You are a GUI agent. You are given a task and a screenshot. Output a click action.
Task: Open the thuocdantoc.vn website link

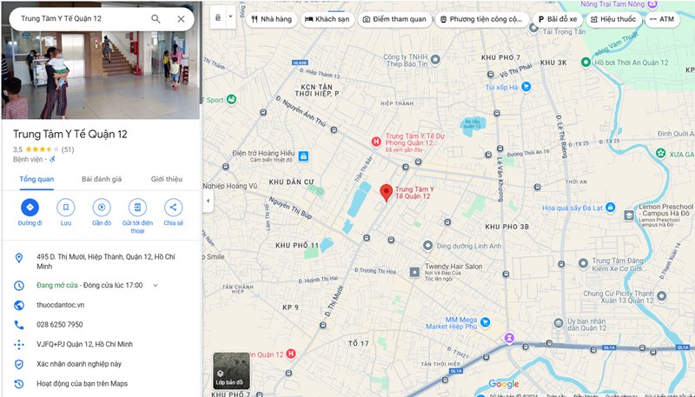point(60,305)
